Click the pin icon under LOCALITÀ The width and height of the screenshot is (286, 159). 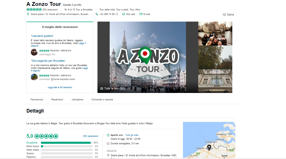pyautogui.click(x=108, y=155)
